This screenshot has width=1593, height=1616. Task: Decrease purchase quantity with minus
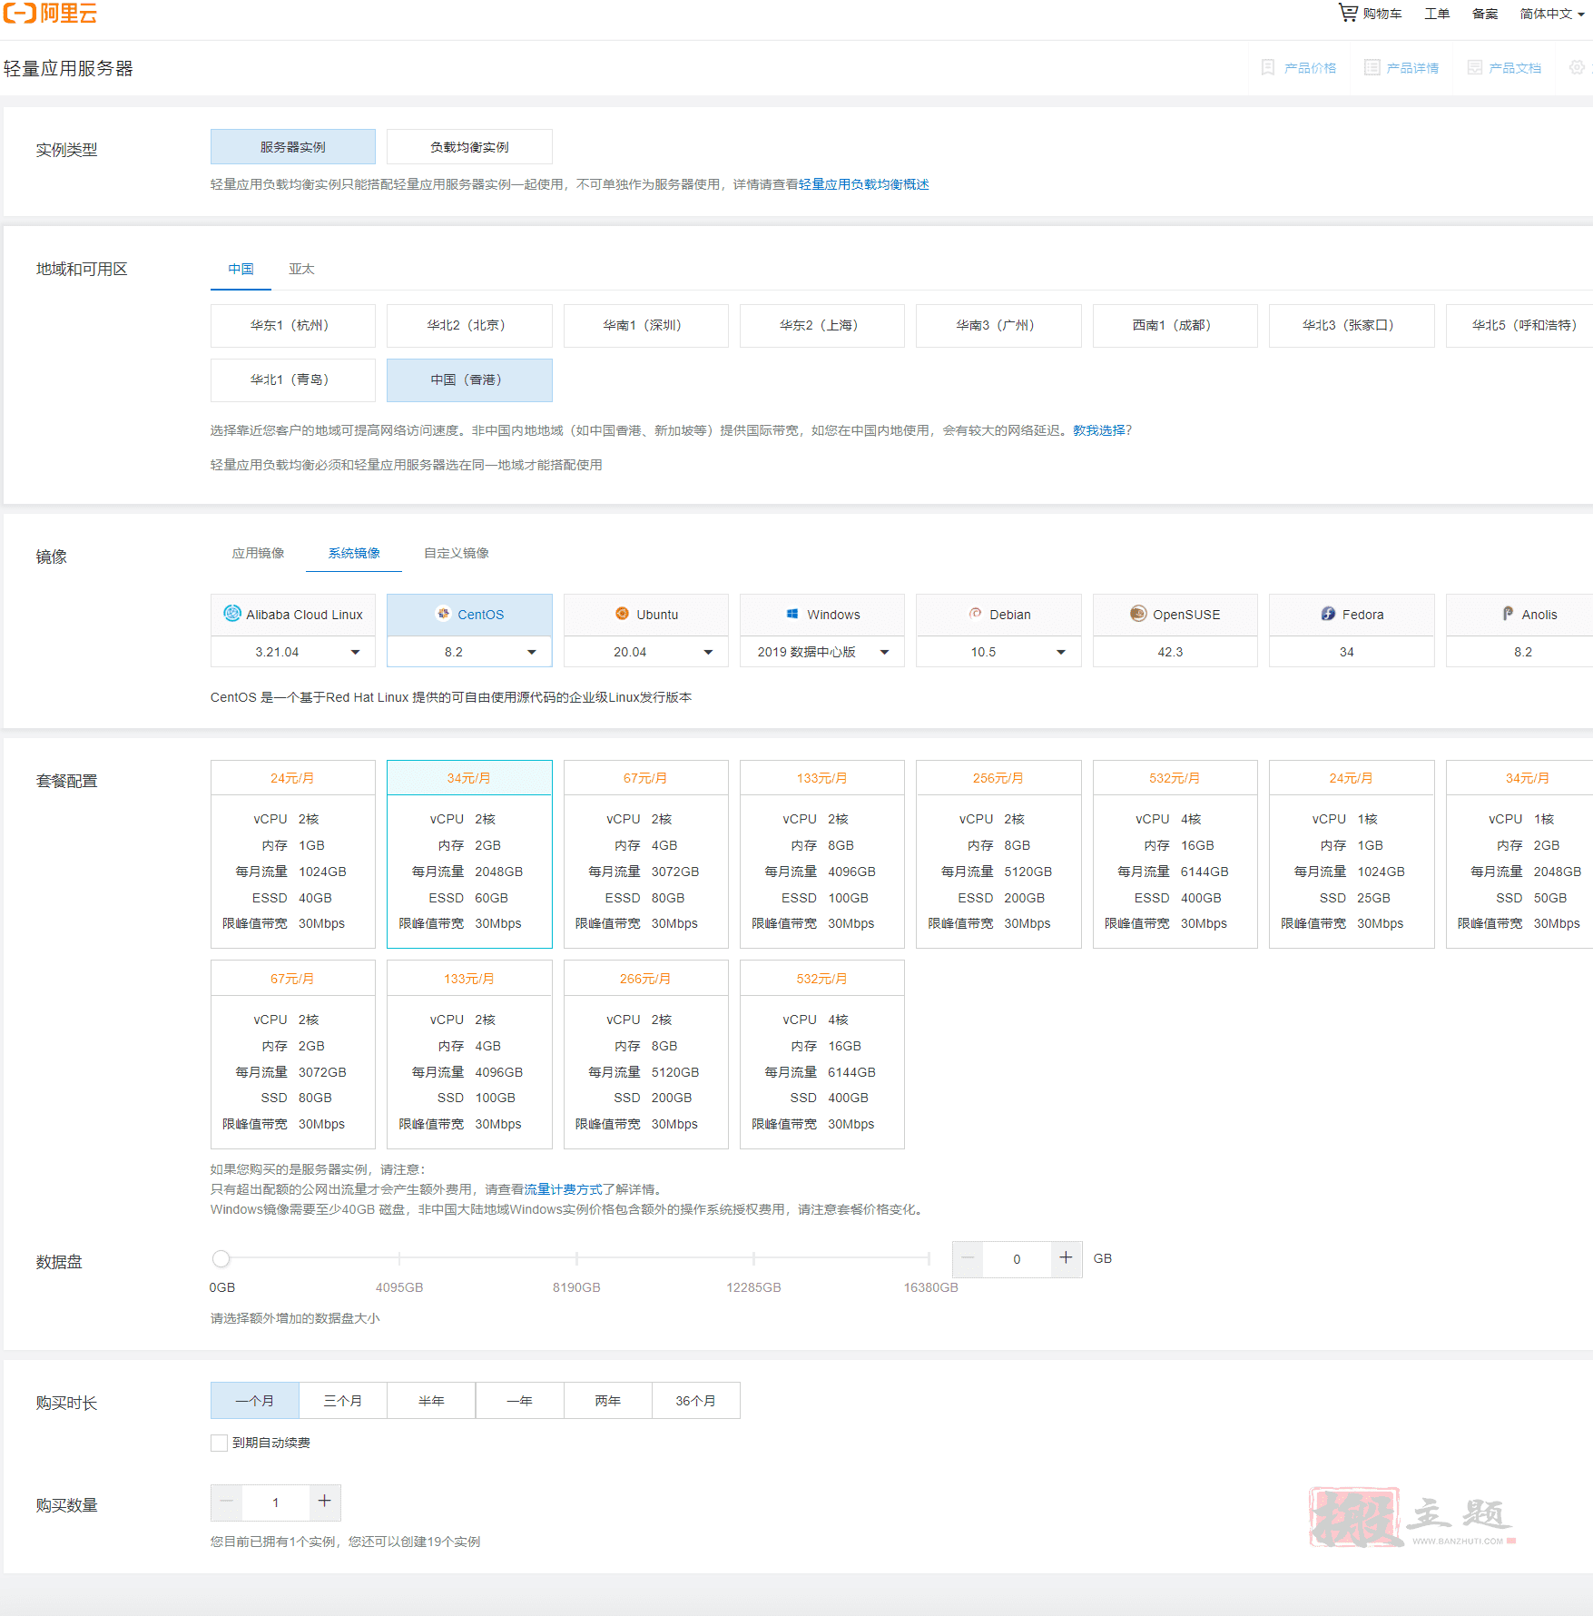(x=226, y=1503)
